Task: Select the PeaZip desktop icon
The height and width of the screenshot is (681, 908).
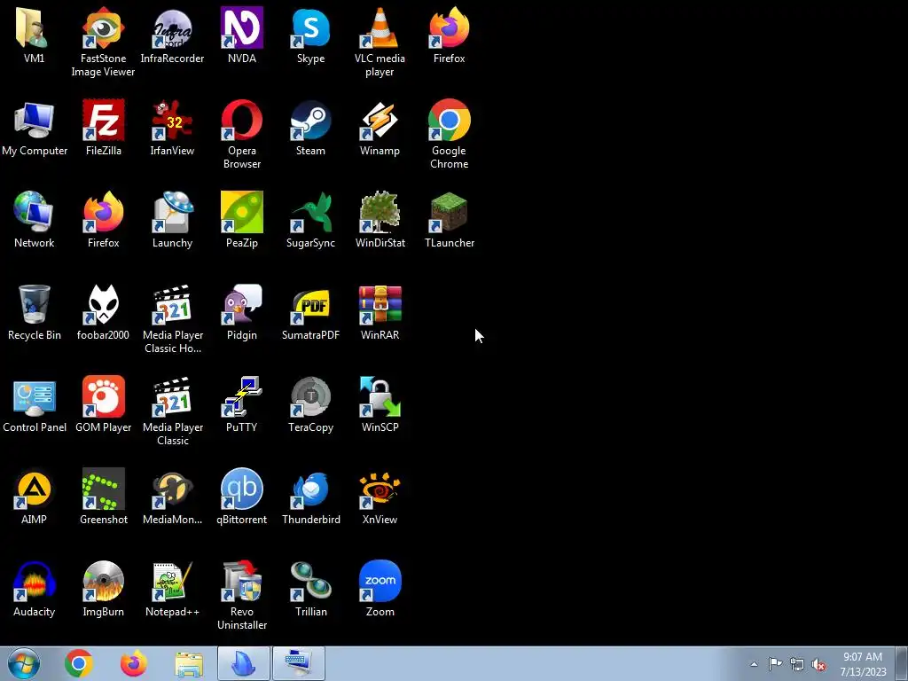Action: click(x=241, y=212)
